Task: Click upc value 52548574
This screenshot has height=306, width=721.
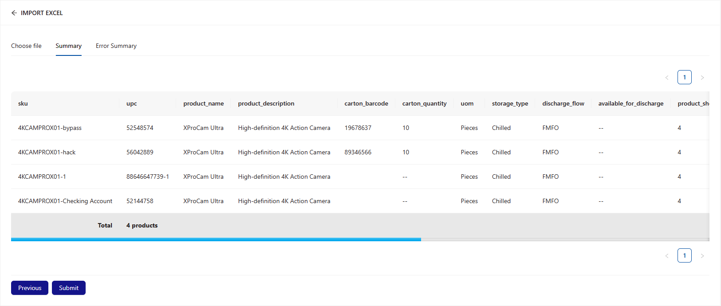Action: pos(140,128)
